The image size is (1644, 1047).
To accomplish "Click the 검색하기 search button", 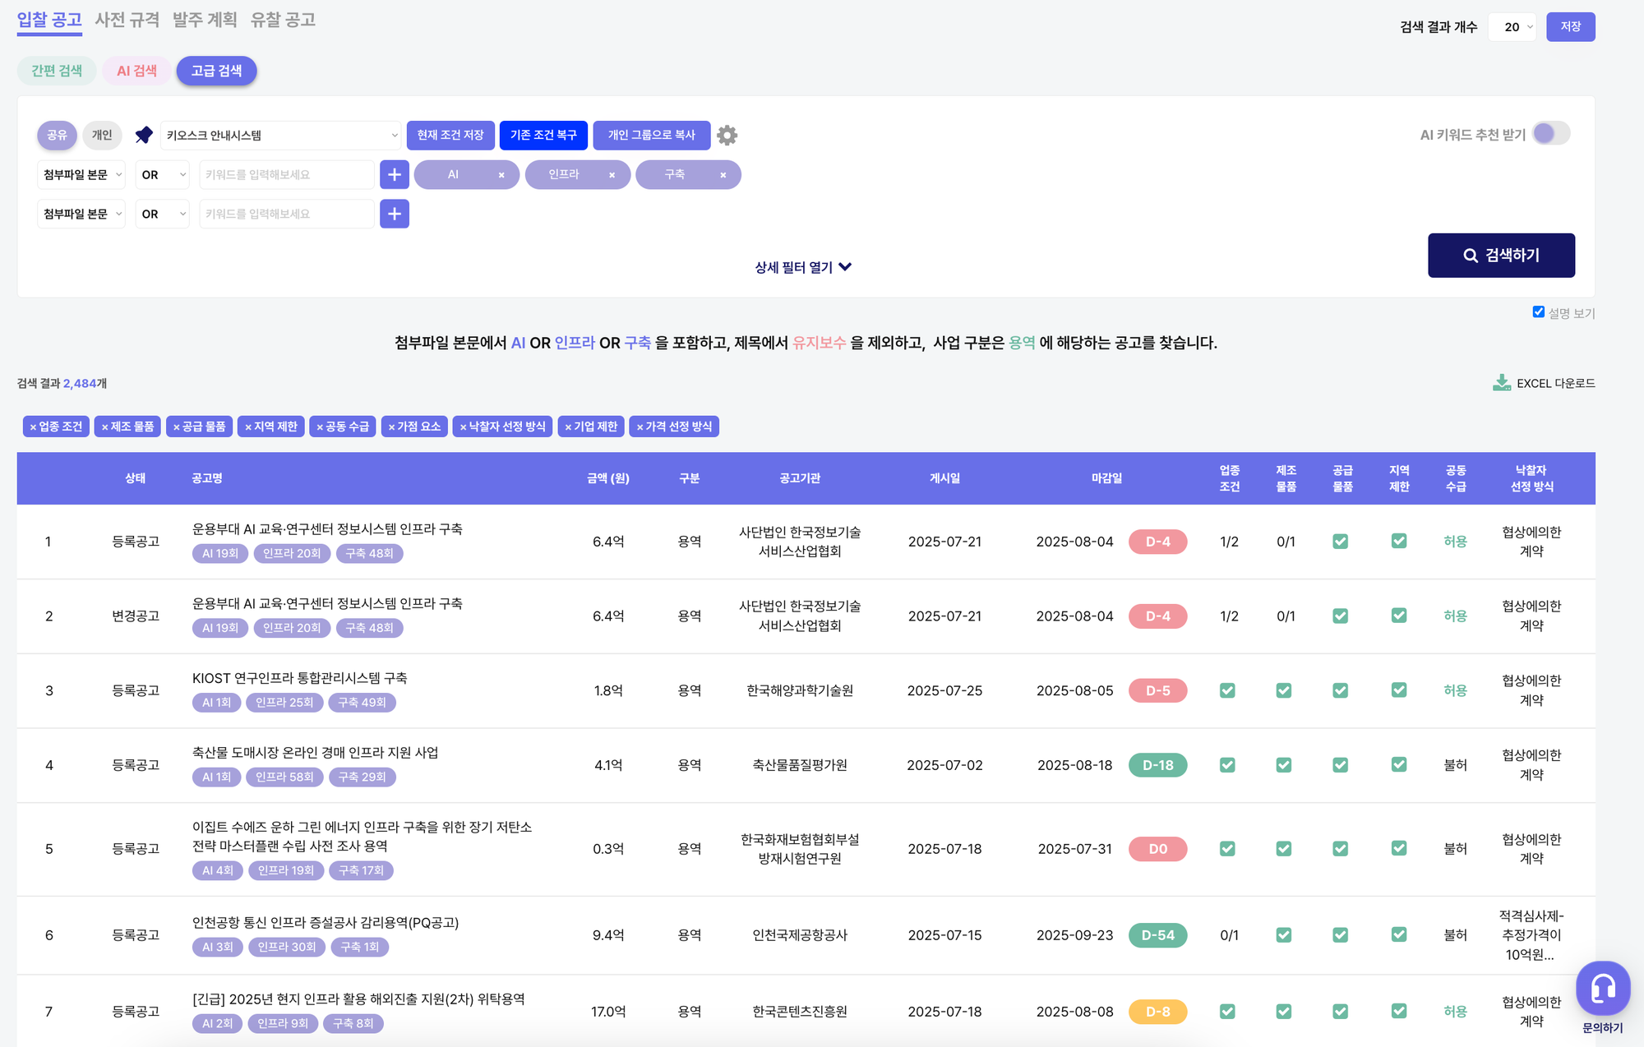I will tap(1501, 256).
